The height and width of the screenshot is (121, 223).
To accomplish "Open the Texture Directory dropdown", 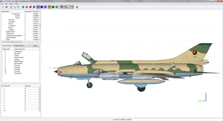I will pyautogui.click(x=22, y=46).
